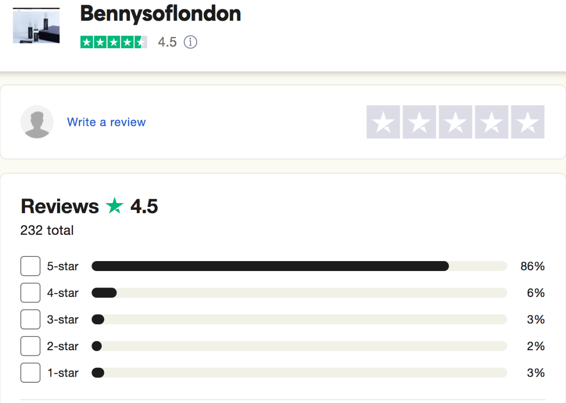This screenshot has width=566, height=403.
Task: Click the 5-star percentage bar
Action: [299, 266]
